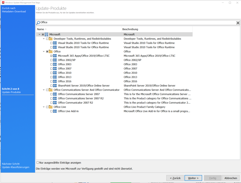Uncheck Microsoft 365 Apps/Office 2019/Office LTSC

pyautogui.click(x=51, y=56)
